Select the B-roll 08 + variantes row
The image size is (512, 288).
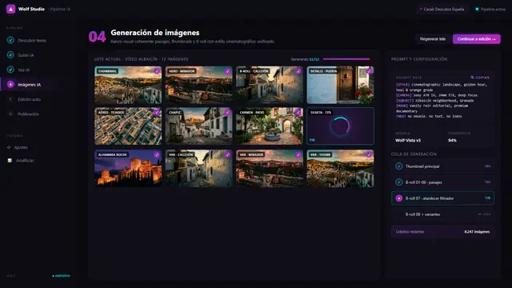coord(442,214)
